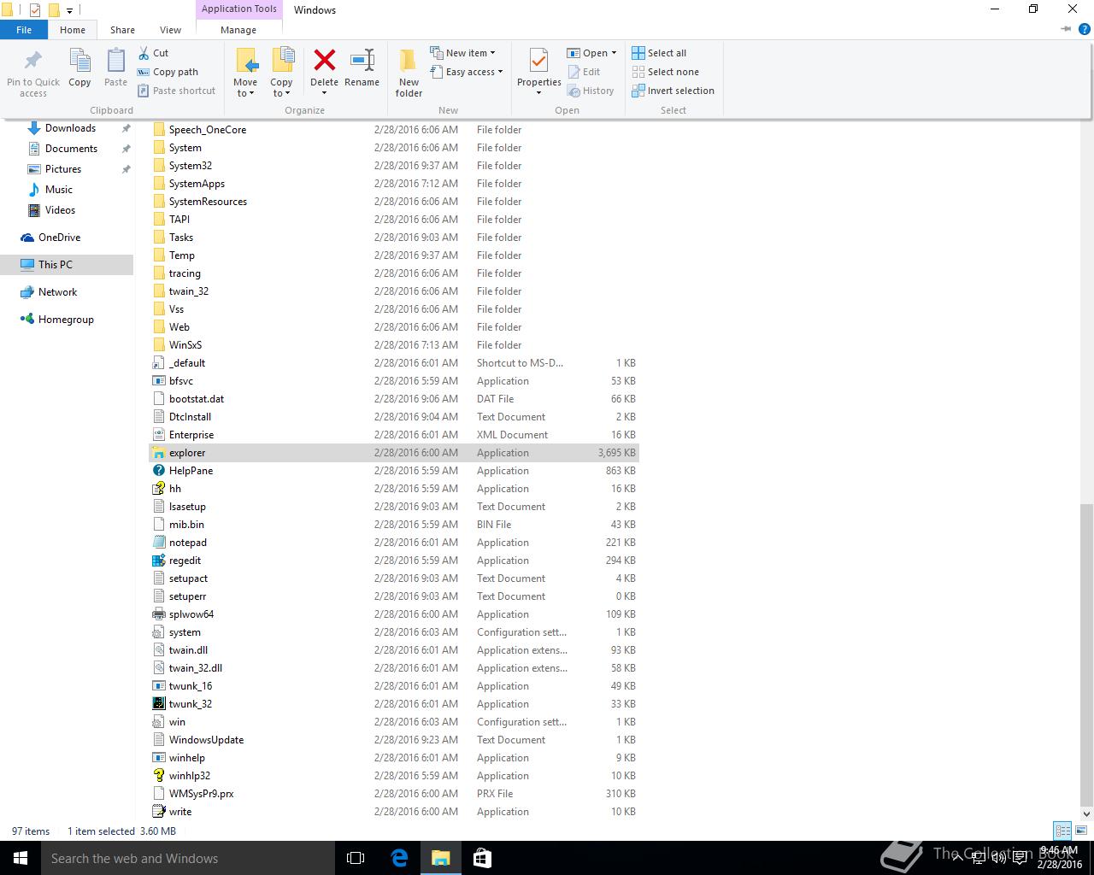The image size is (1094, 875).
Task: Click the regedit application icon
Action: (x=158, y=561)
